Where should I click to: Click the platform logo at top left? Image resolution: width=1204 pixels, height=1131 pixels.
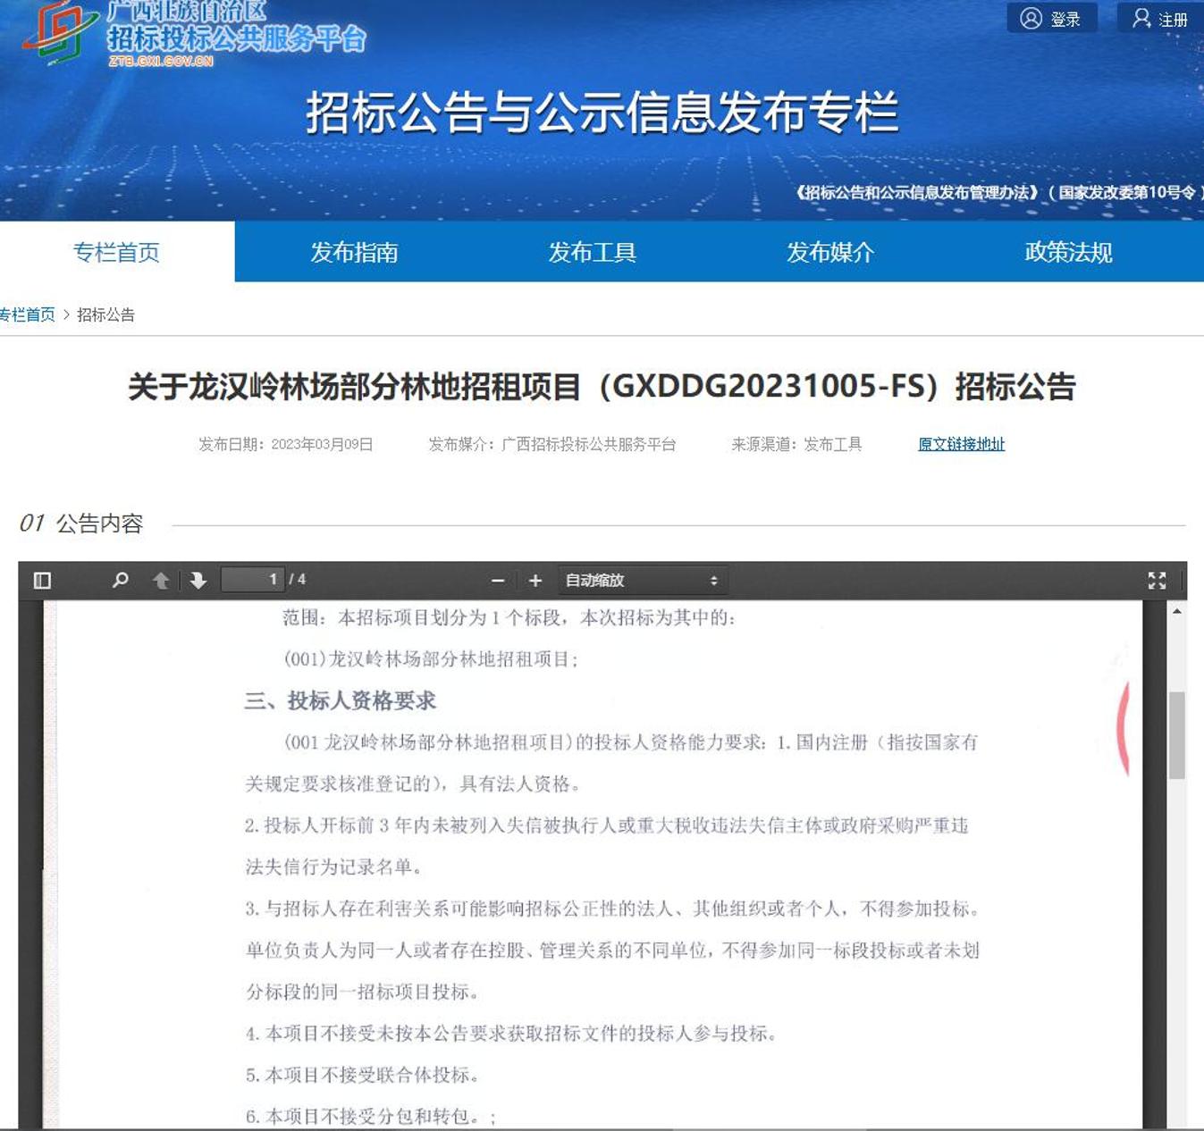[x=61, y=32]
